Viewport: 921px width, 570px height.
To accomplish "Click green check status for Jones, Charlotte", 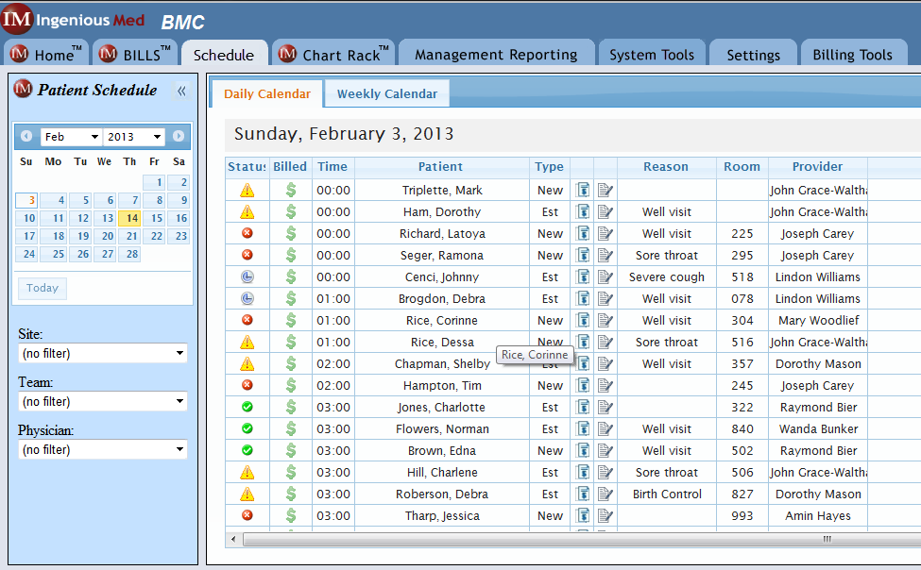I will pyautogui.click(x=247, y=407).
